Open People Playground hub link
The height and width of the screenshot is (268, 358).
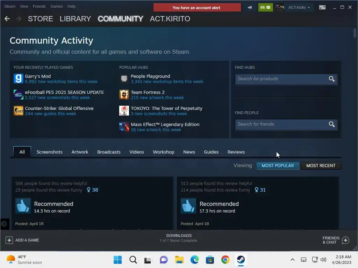click(x=150, y=76)
